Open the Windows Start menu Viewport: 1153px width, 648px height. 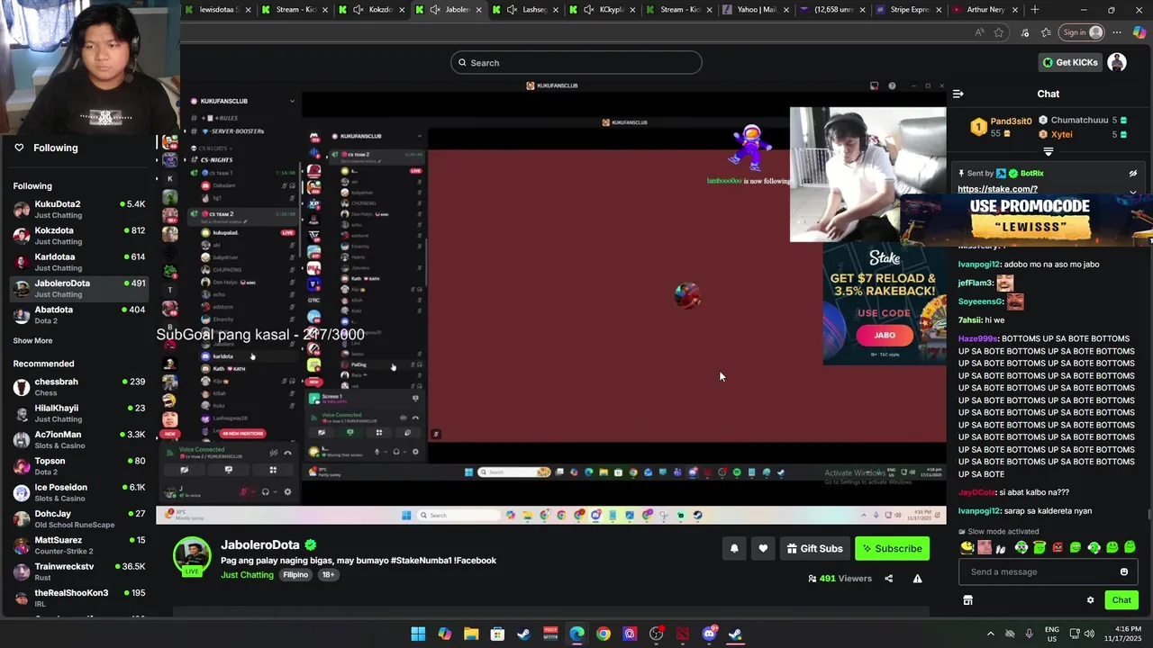click(418, 634)
